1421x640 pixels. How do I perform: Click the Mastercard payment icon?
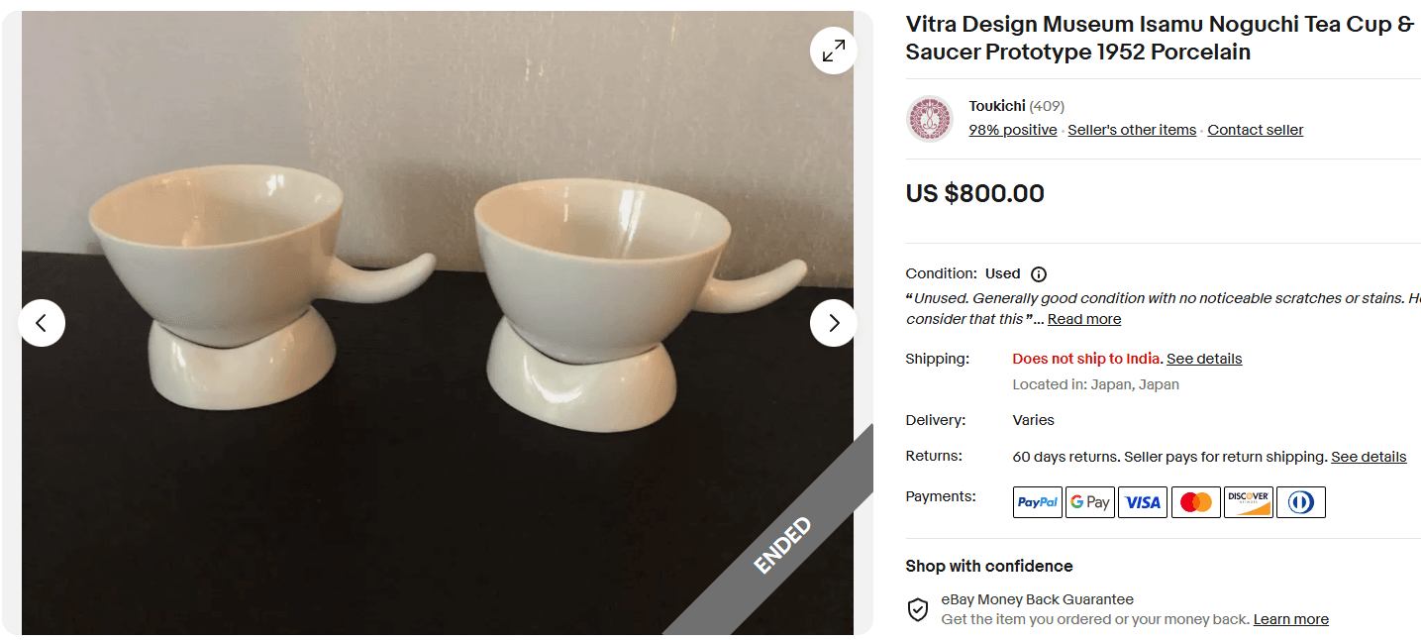point(1195,501)
